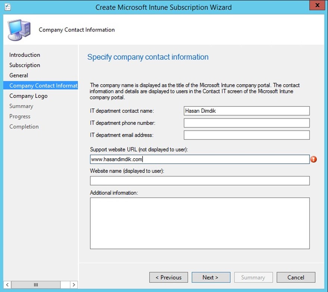This screenshot has height=292, width=328.
Task: Focus the IT department phone number field
Action: pos(247,123)
